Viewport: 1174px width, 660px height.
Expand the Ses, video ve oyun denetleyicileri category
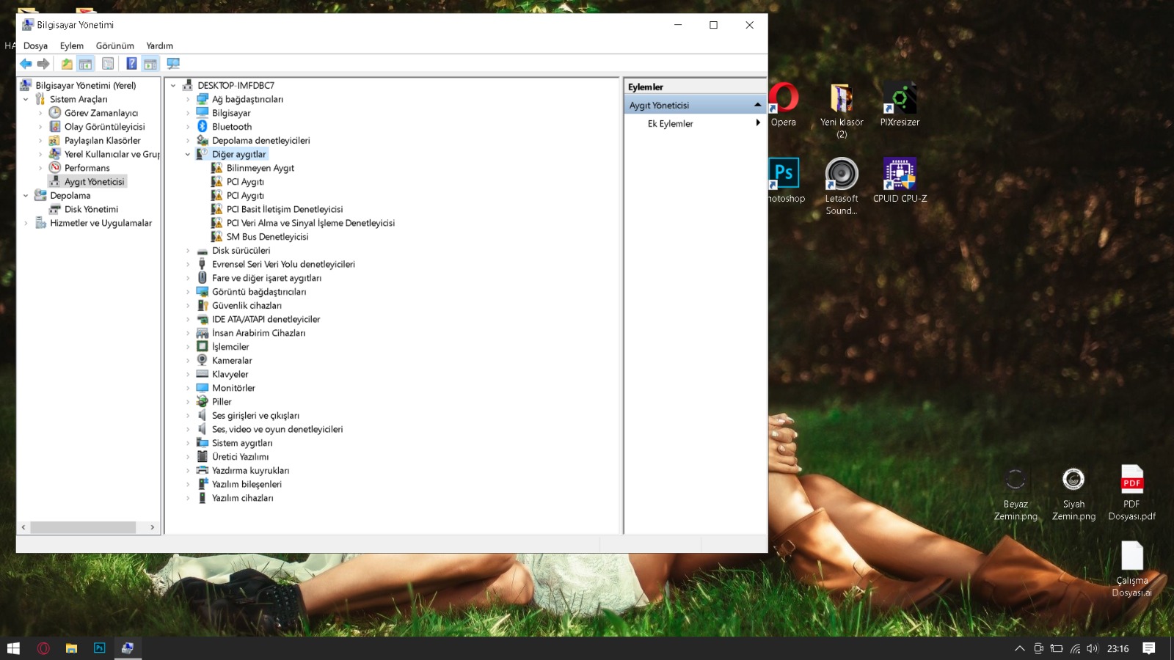pos(188,430)
